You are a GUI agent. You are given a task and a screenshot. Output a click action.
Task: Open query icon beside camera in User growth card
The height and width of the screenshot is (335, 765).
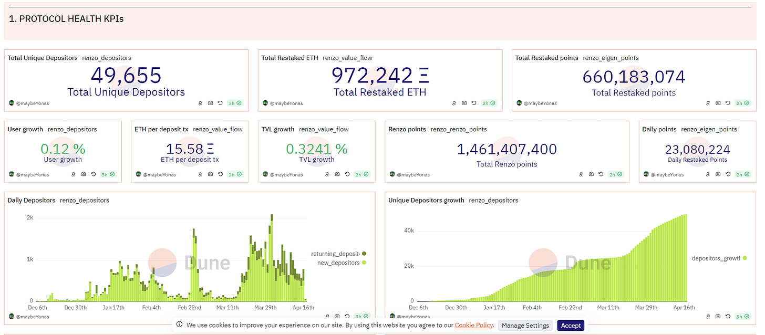click(x=73, y=174)
